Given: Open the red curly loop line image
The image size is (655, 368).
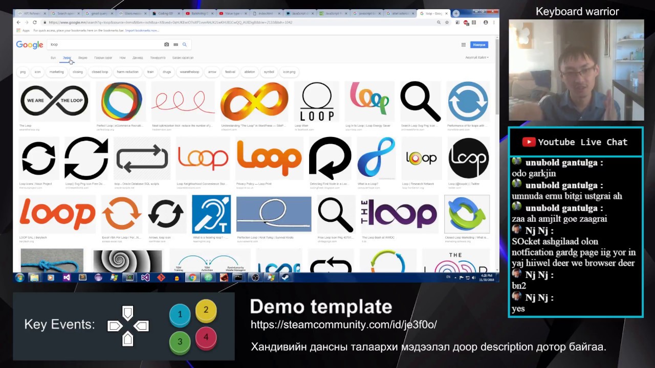Looking at the screenshot, I should click(x=183, y=101).
